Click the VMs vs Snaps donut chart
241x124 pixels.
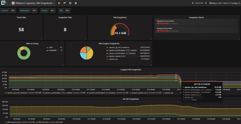click(x=24, y=53)
